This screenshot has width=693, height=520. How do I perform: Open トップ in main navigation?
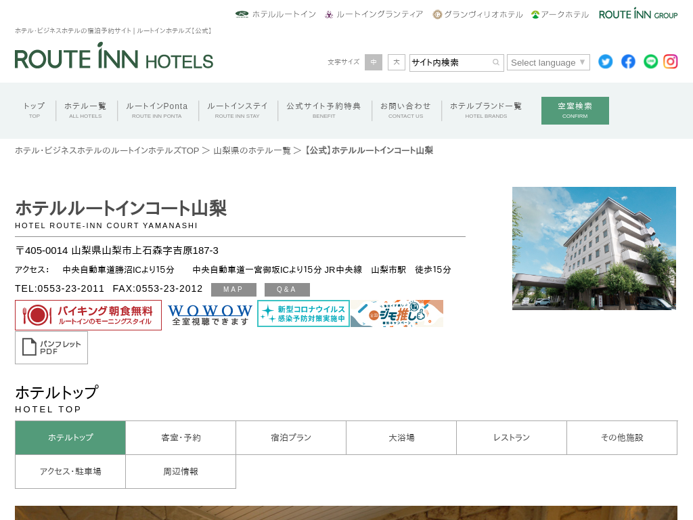34,110
